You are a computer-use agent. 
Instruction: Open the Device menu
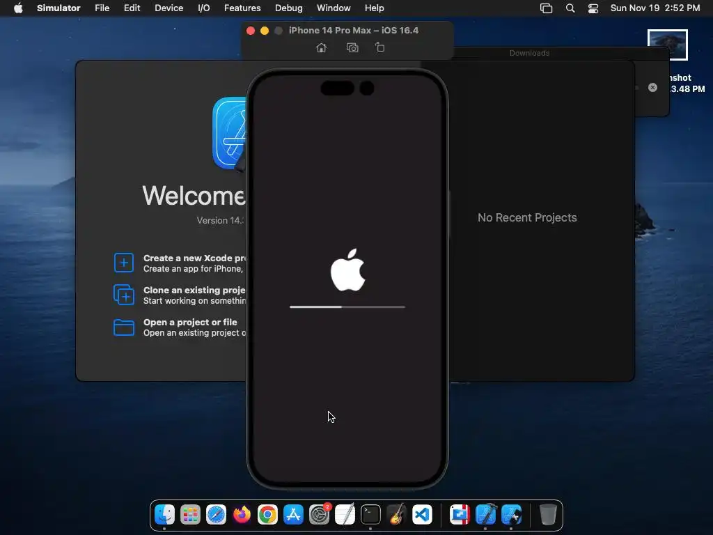click(169, 8)
